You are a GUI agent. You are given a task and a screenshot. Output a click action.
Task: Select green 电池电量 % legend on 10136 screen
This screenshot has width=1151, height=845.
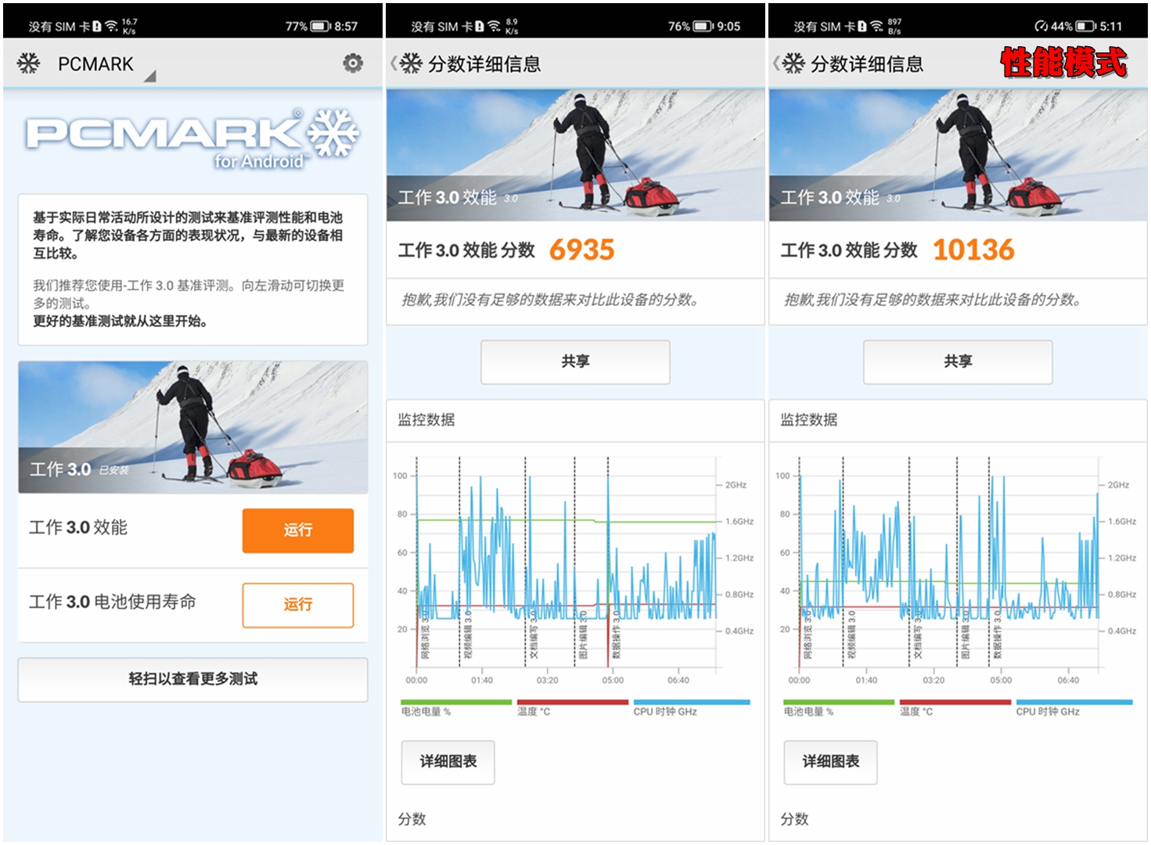tap(839, 707)
